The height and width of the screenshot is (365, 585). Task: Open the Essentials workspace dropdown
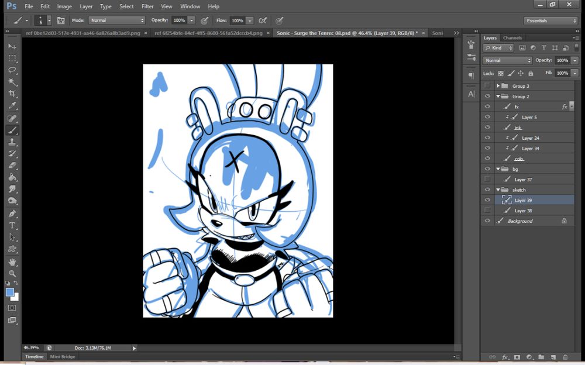550,21
